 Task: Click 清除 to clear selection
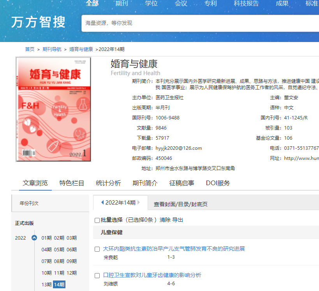coord(165,220)
